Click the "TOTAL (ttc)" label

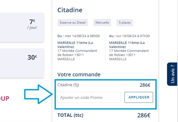(70, 115)
